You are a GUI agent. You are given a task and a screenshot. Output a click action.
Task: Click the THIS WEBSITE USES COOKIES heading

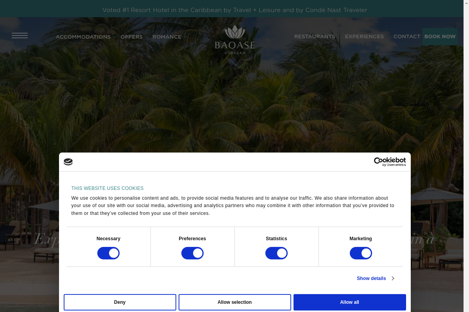point(107,188)
